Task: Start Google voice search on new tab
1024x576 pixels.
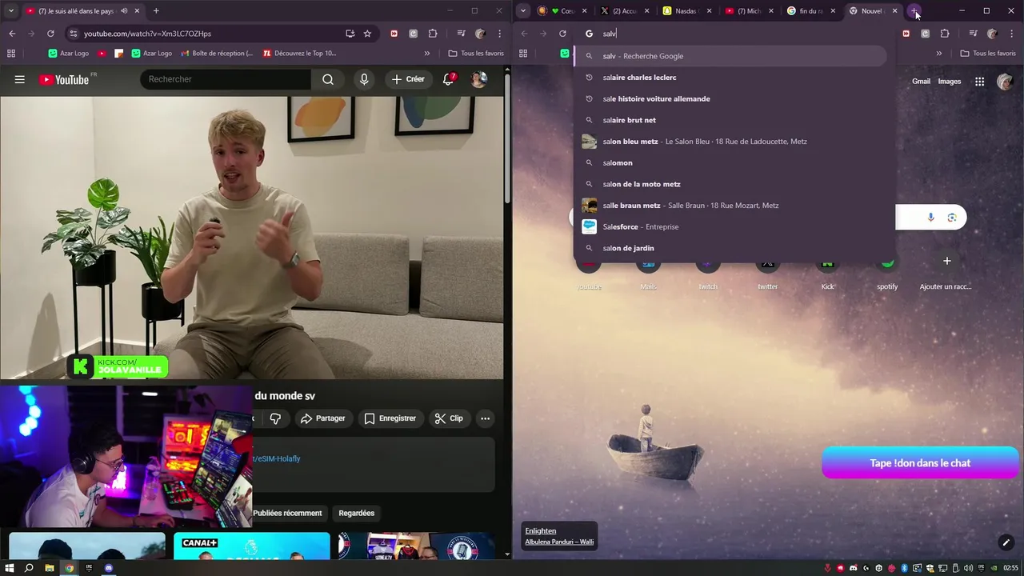Action: click(930, 218)
